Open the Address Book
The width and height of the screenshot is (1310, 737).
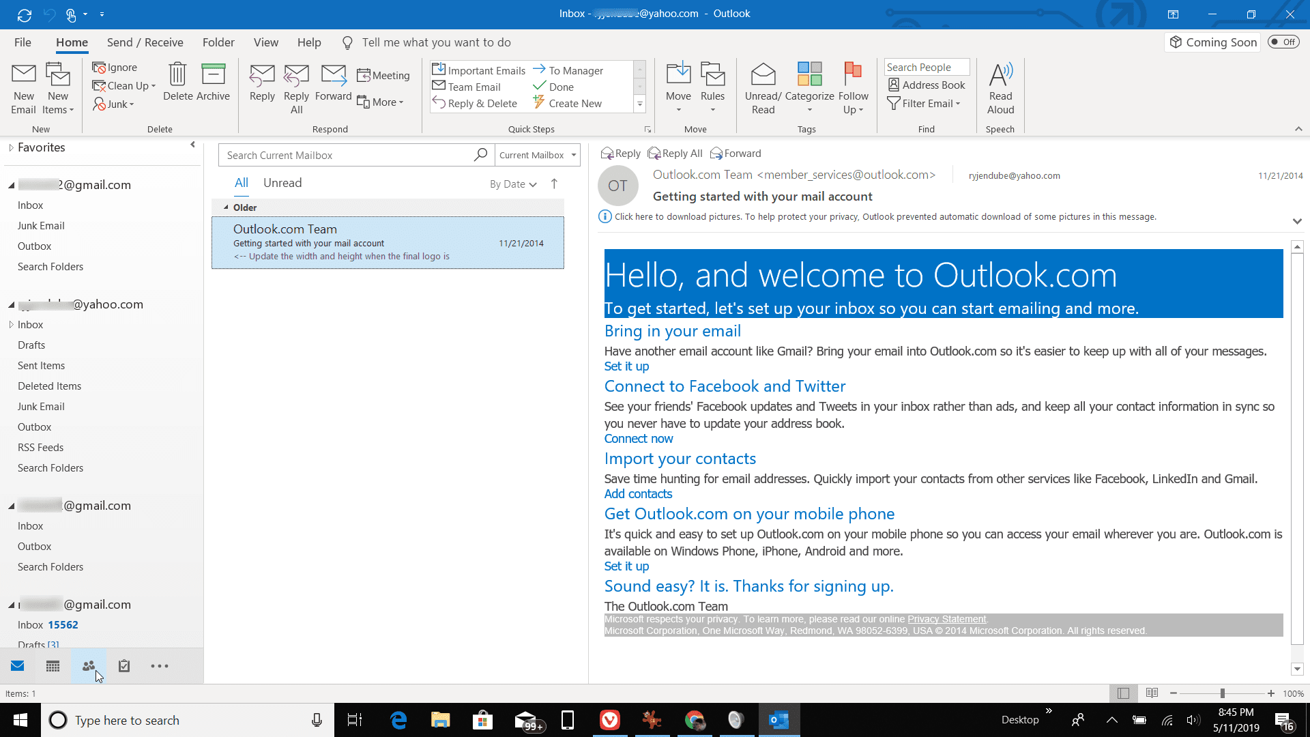pos(927,85)
